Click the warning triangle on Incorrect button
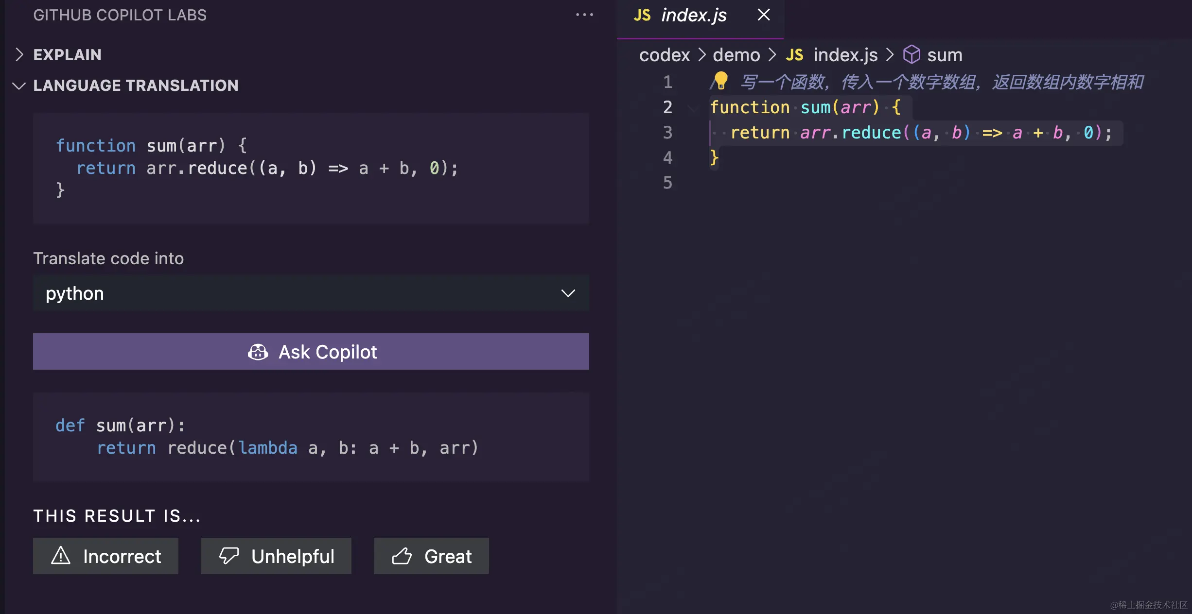 pos(61,556)
